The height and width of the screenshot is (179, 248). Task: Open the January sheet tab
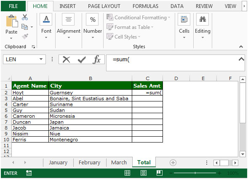(x=58, y=163)
